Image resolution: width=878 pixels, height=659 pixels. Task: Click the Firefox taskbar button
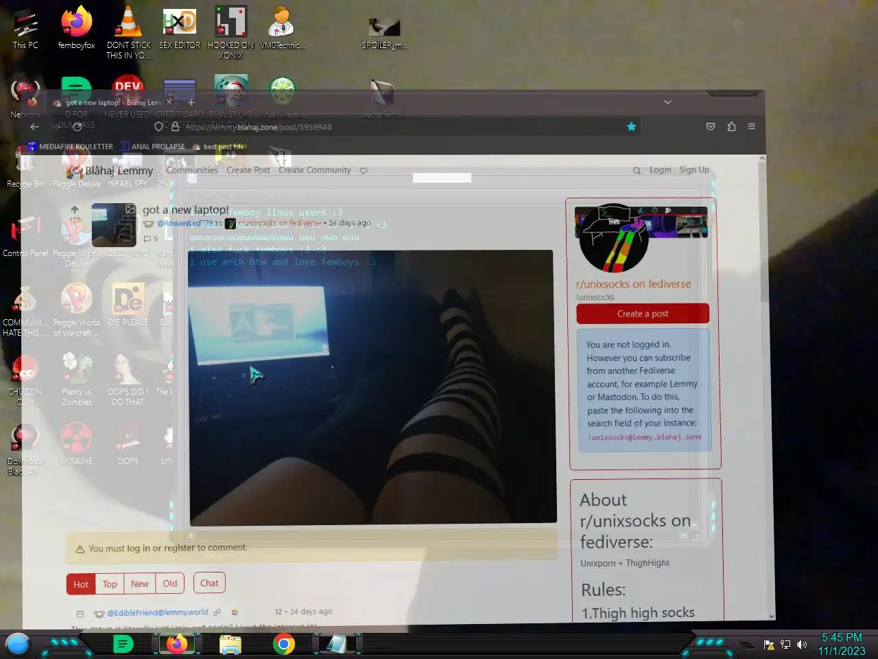tap(177, 644)
